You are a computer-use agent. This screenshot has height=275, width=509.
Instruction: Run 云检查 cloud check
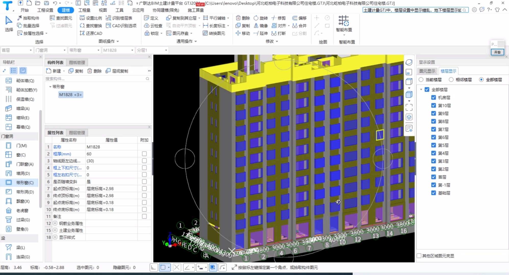[153, 26]
